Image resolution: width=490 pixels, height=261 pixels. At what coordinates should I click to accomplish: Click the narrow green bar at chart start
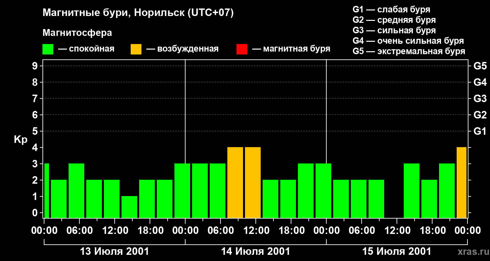[46, 191]
